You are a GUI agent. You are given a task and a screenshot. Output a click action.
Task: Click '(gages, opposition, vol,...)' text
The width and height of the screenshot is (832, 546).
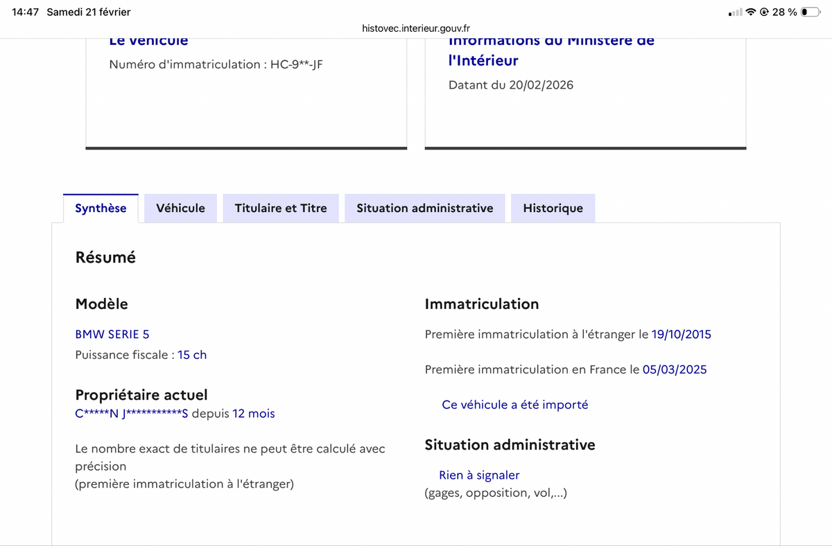coord(496,493)
